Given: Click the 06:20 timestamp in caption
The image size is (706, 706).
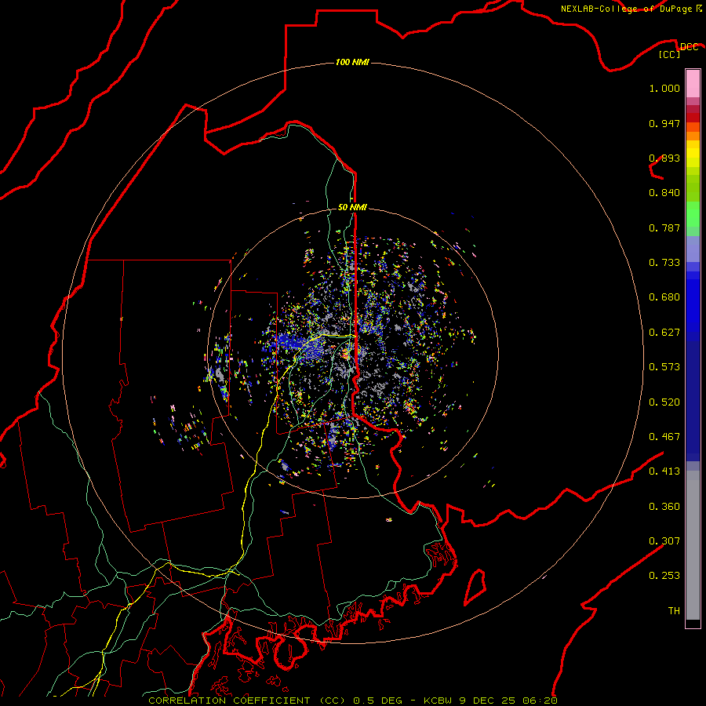Looking at the screenshot, I should [x=540, y=701].
